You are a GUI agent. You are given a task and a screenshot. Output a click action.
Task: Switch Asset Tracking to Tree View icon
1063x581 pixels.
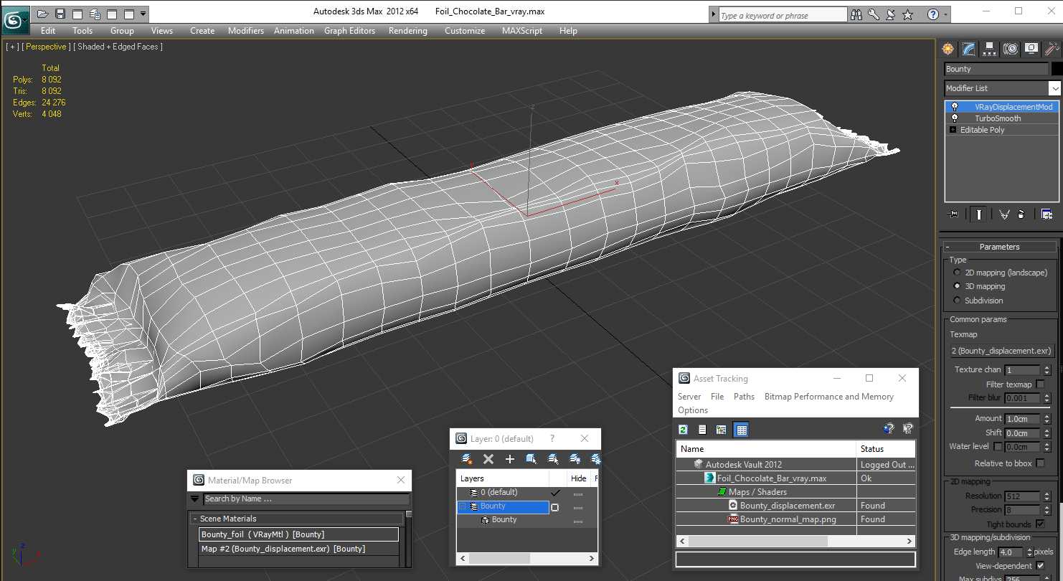pyautogui.click(x=722, y=430)
